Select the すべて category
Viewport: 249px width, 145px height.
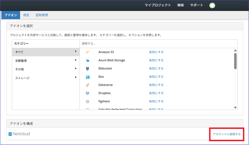(x=46, y=52)
